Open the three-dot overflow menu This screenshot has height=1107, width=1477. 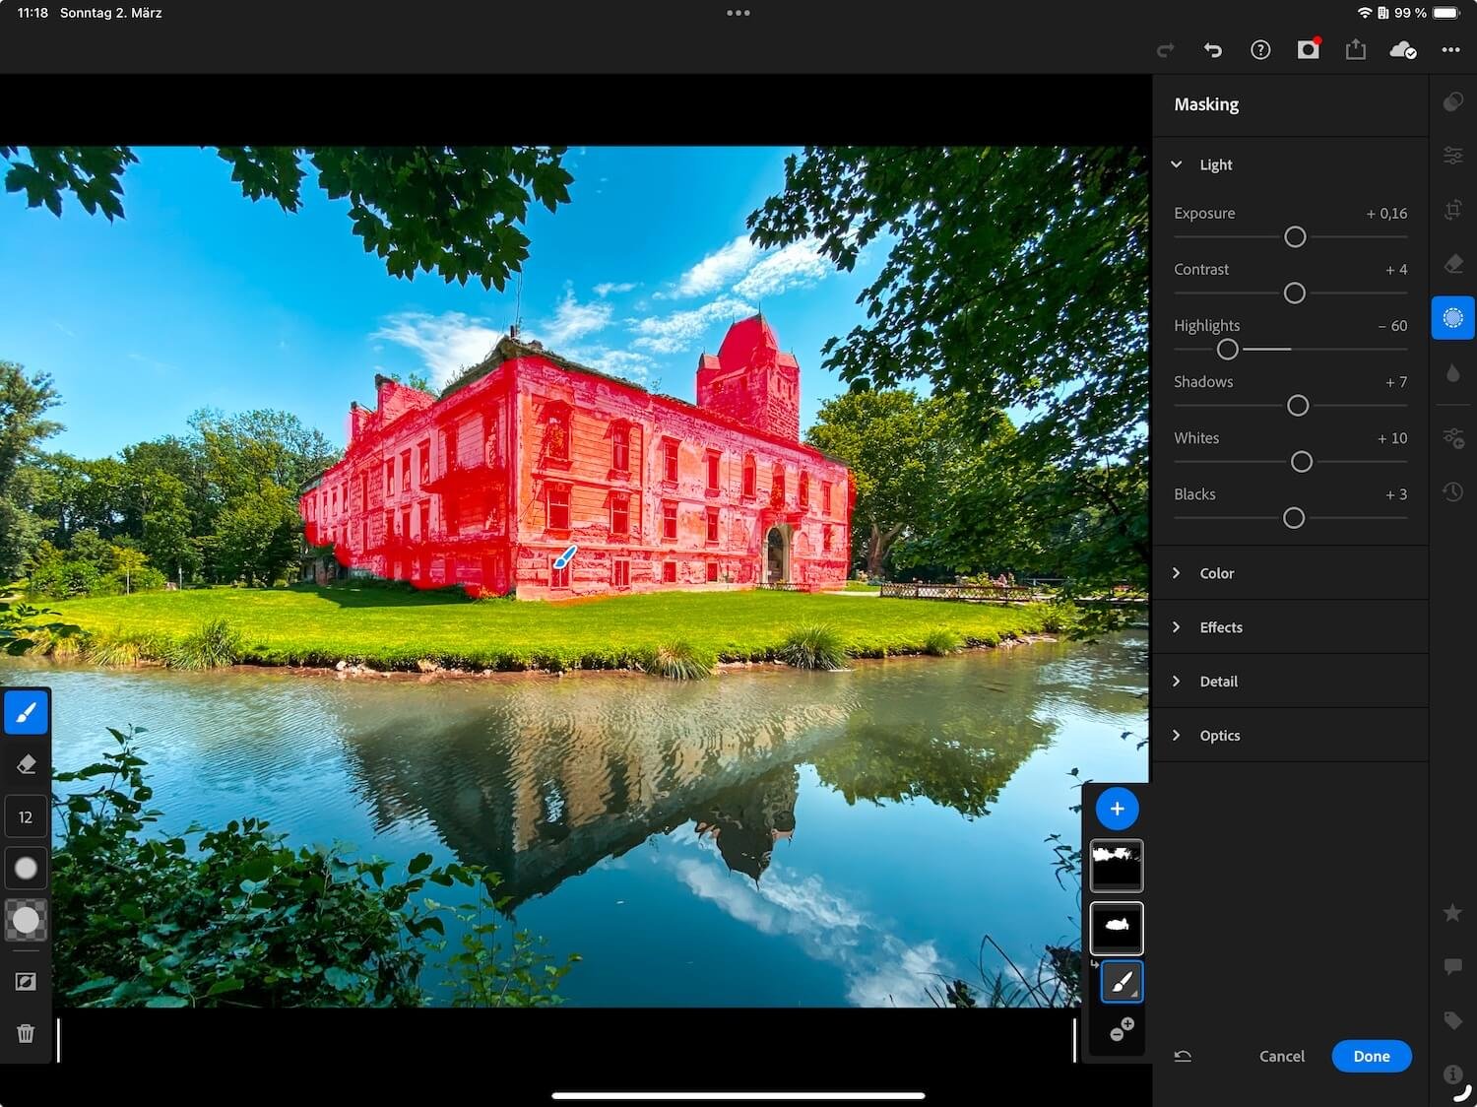1450,49
